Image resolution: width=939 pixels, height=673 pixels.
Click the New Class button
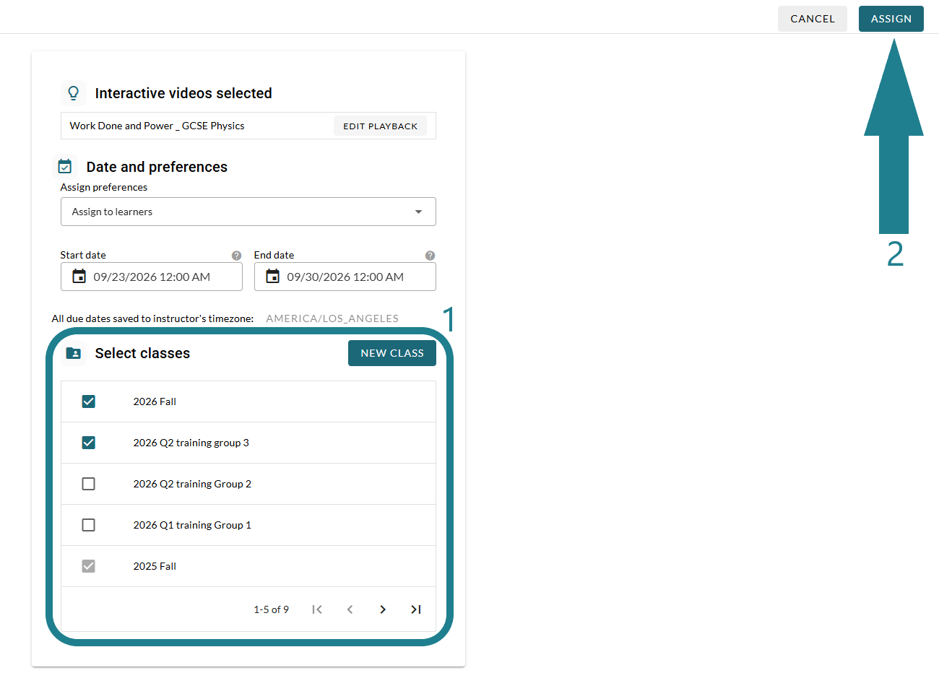(392, 353)
